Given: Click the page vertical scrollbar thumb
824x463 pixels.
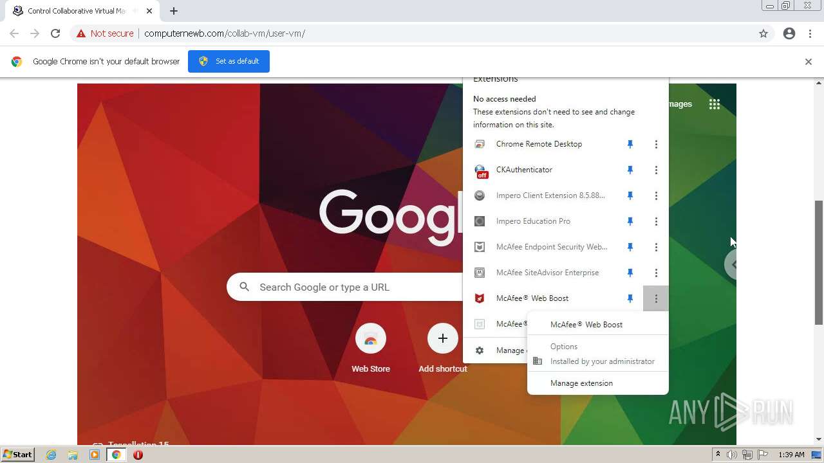Looking at the screenshot, I should click(x=819, y=262).
